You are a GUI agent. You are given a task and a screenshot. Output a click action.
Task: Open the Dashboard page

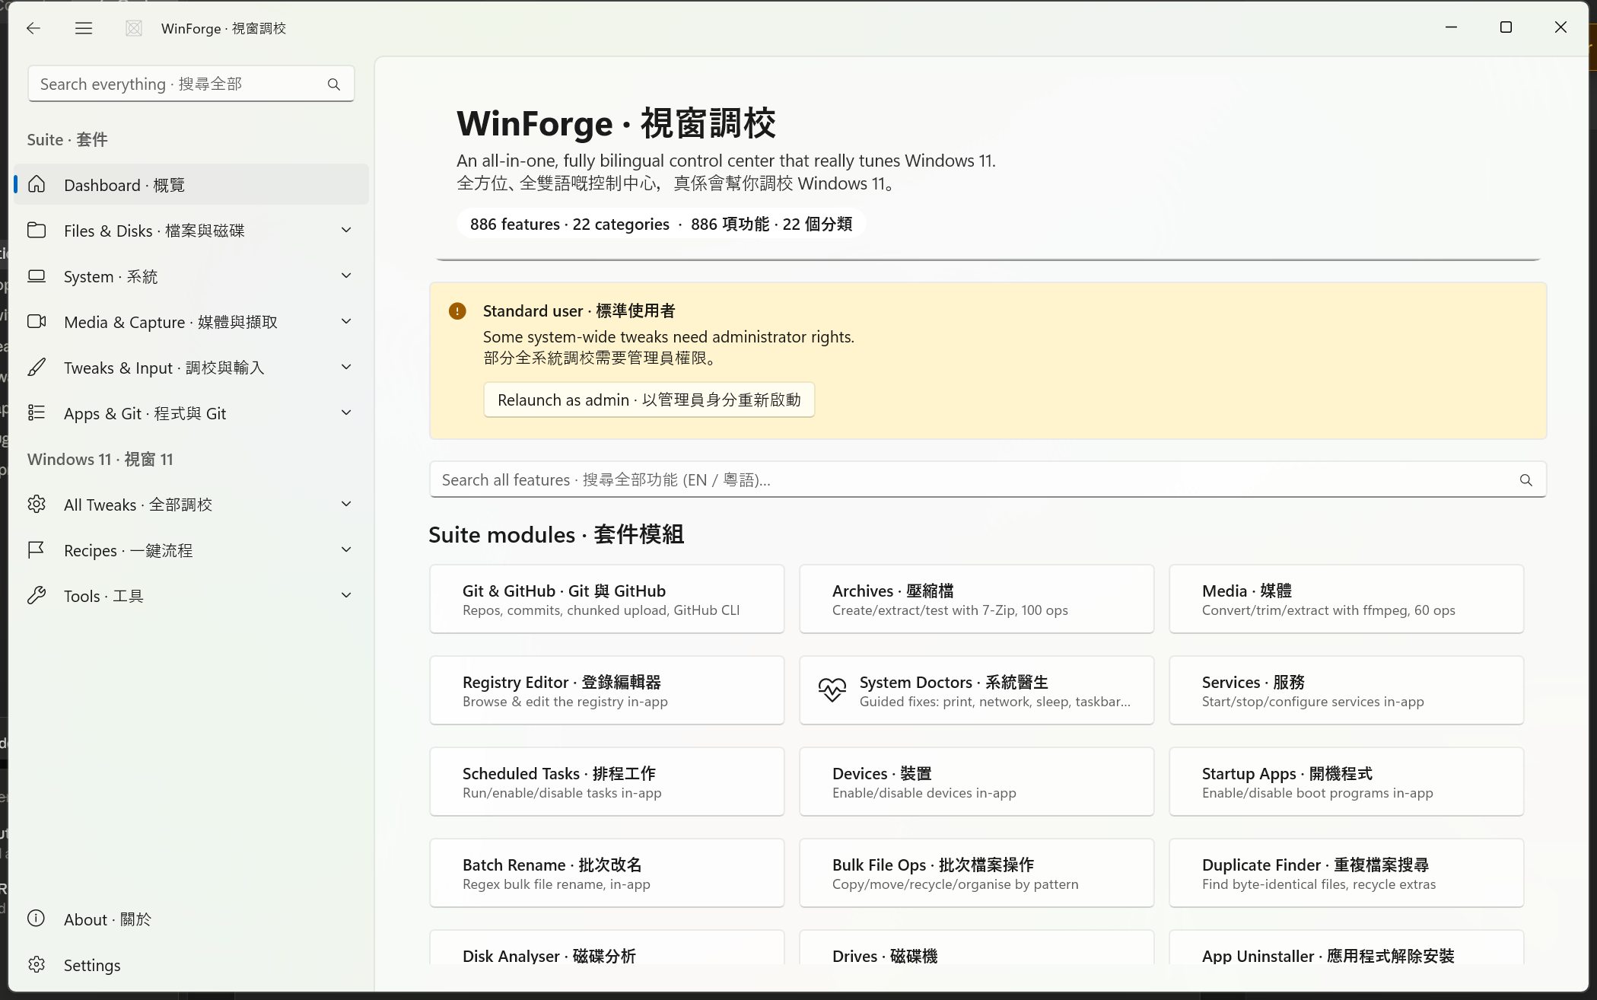[x=191, y=185]
